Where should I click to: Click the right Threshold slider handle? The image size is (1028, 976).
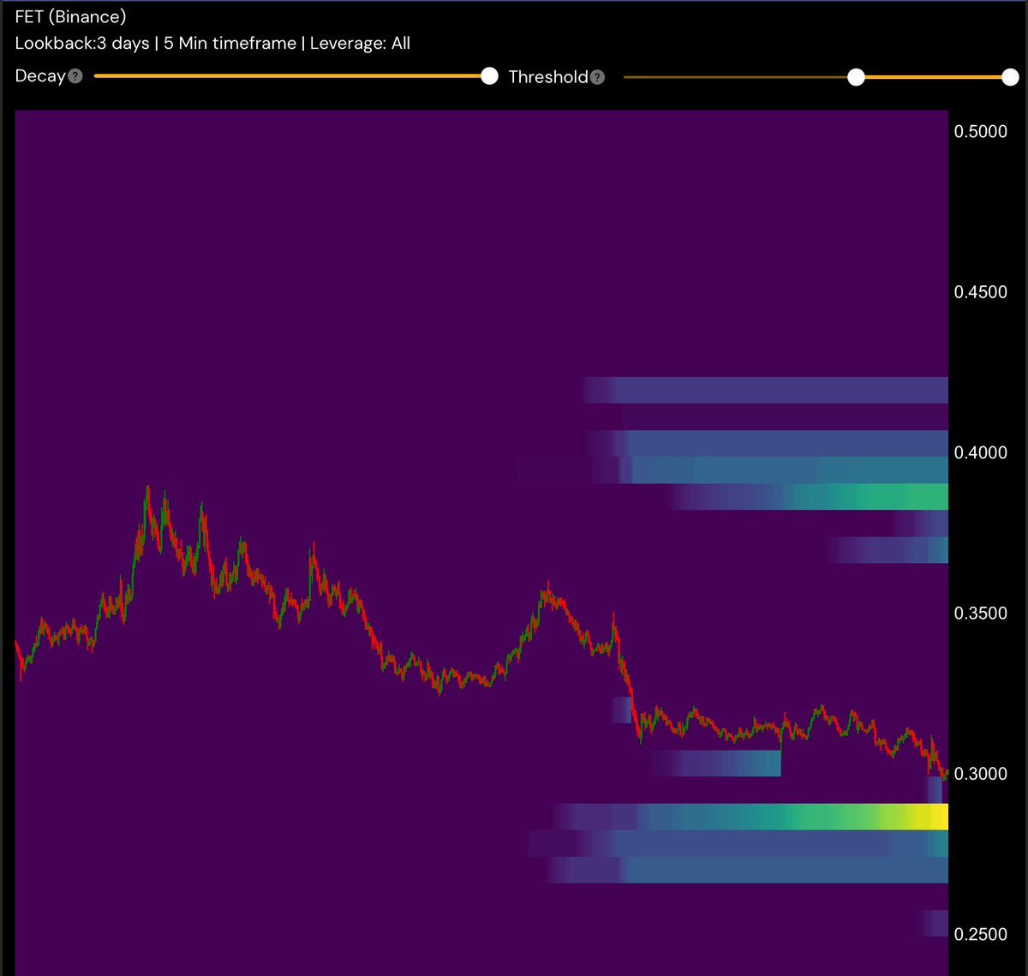coord(1010,77)
